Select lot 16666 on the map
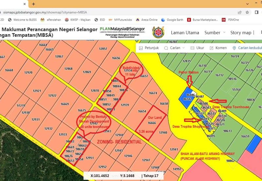The image size is (262, 181). 152,123
